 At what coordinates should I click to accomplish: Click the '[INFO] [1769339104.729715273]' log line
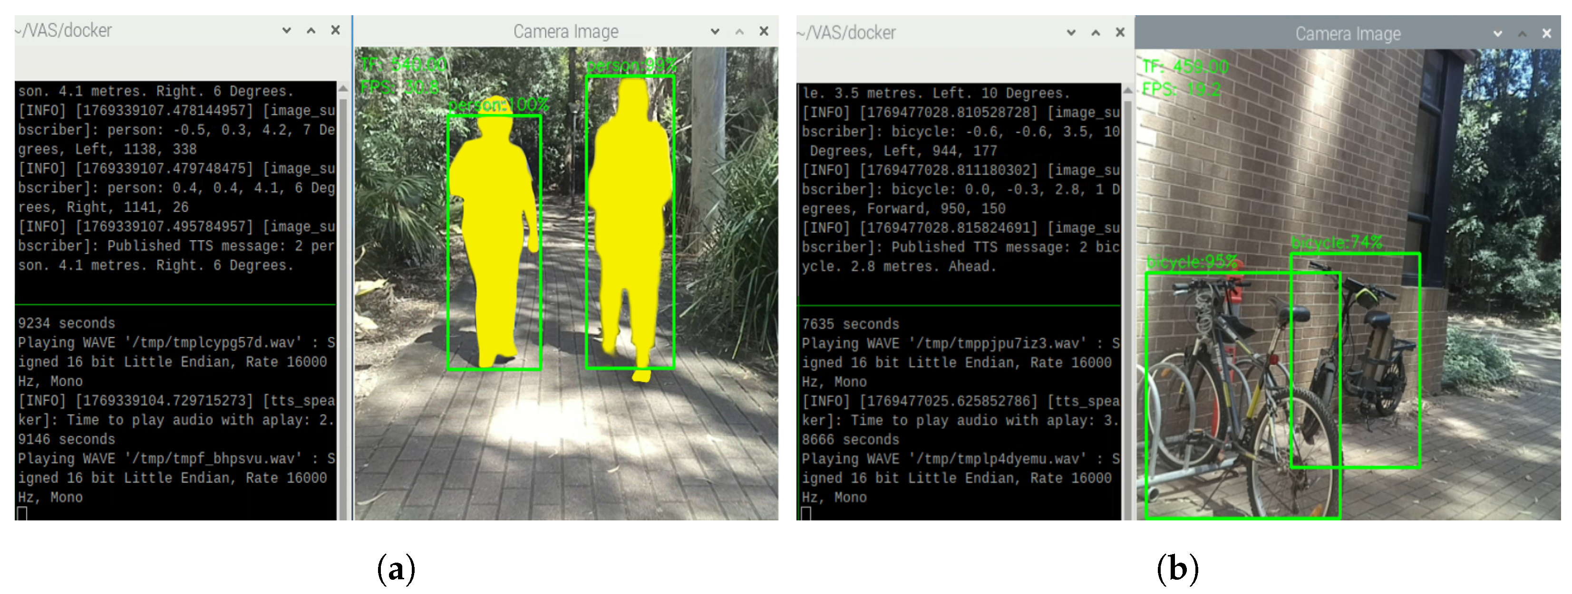point(176,401)
